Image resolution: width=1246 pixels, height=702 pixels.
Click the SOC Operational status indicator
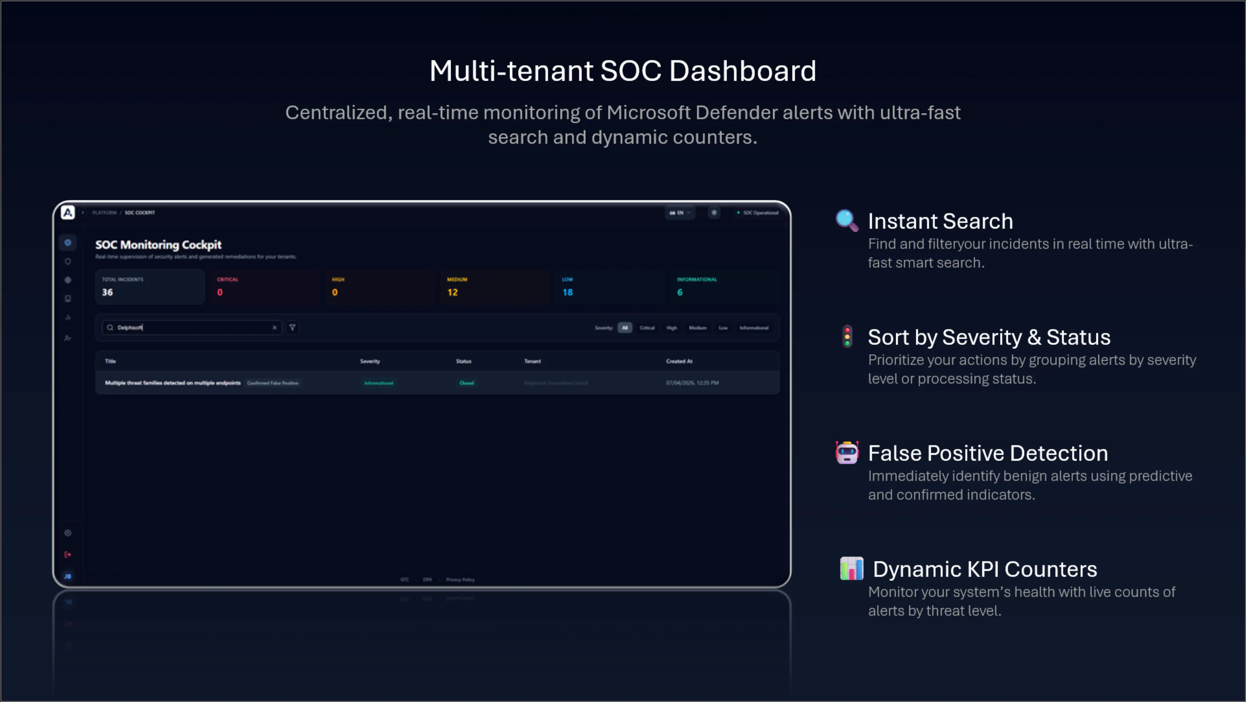[758, 212]
